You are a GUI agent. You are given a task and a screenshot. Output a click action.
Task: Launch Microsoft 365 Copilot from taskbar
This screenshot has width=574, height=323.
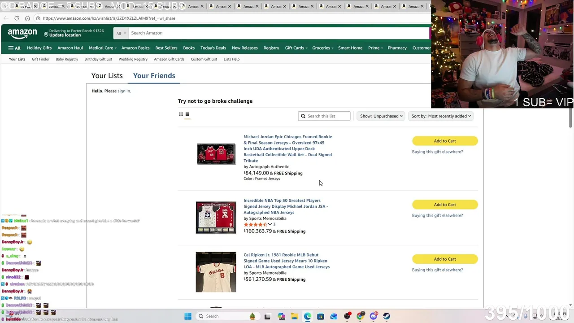pos(281,316)
